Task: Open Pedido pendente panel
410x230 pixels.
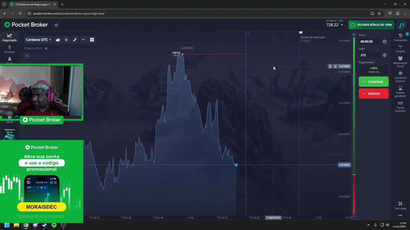Action: click(x=400, y=92)
